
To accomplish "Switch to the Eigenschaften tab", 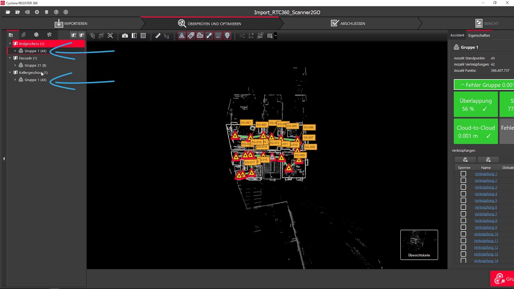I will 479,35.
